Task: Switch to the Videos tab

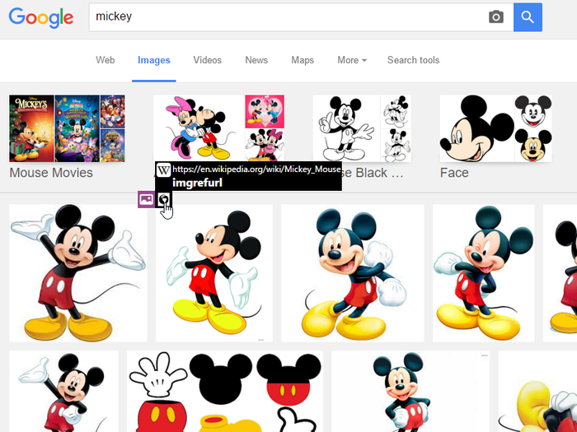Action: click(208, 60)
